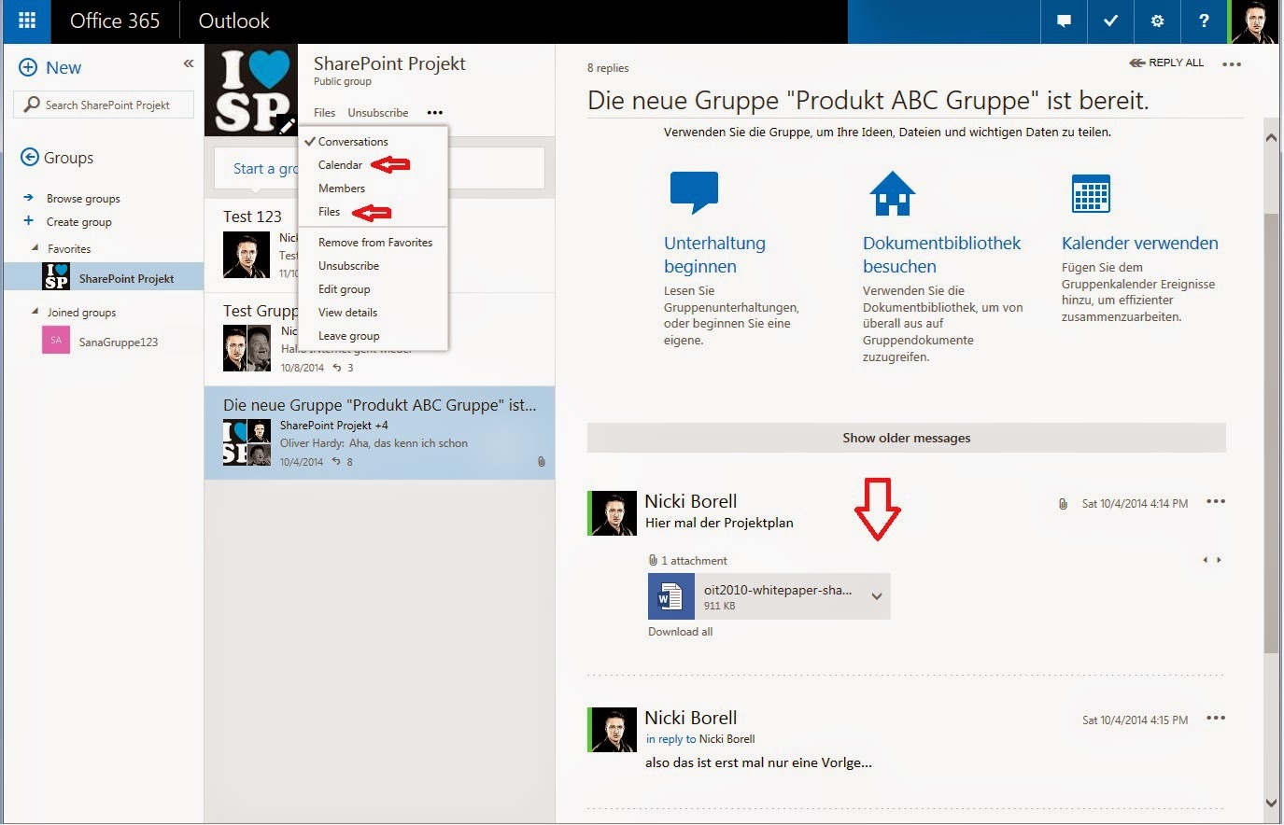Open the notifications chat icon in header
The height and width of the screenshot is (825, 1284).
point(1064,21)
